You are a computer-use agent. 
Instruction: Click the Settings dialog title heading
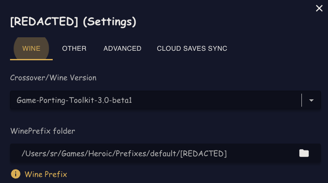pyautogui.click(x=73, y=22)
